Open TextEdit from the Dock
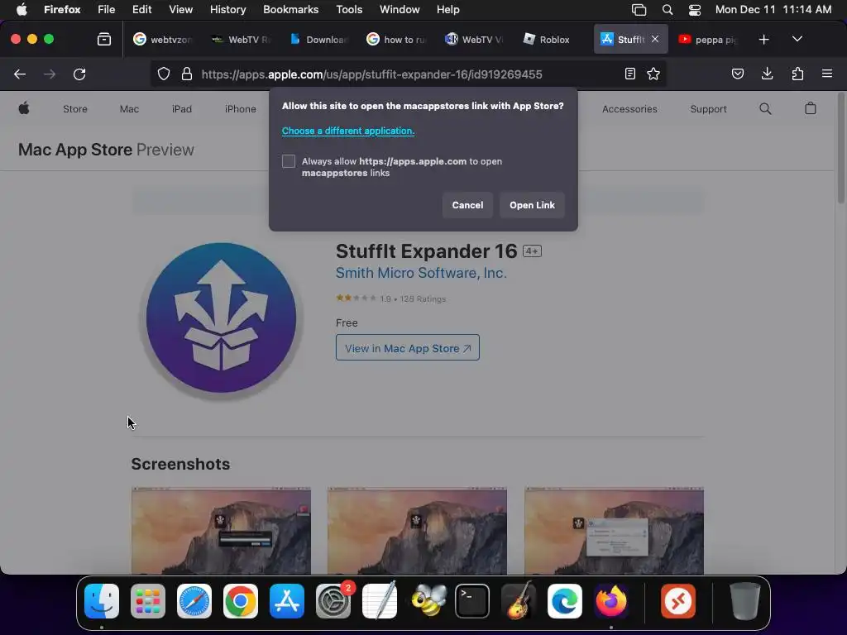Screen dimensions: 847x635 pyautogui.click(x=380, y=601)
